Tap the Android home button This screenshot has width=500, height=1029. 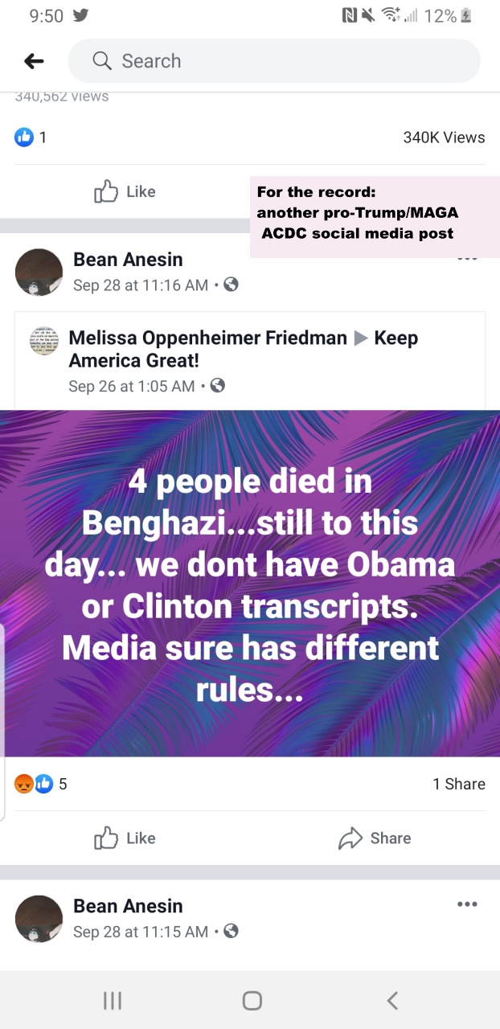[x=252, y=1000]
